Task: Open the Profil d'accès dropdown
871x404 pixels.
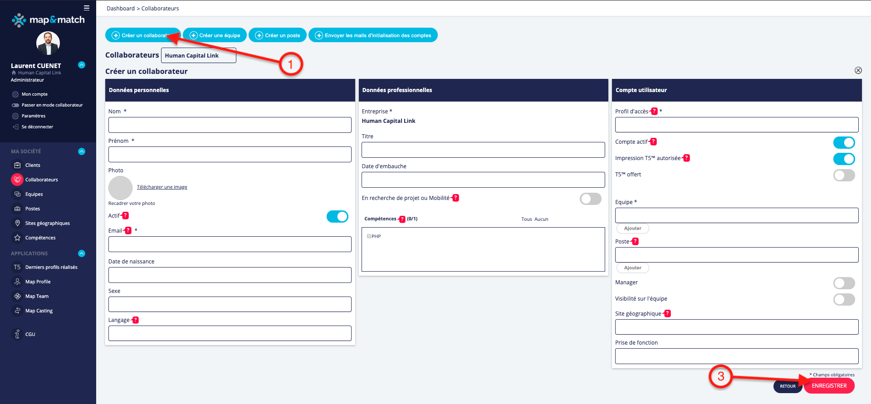Action: (x=737, y=125)
